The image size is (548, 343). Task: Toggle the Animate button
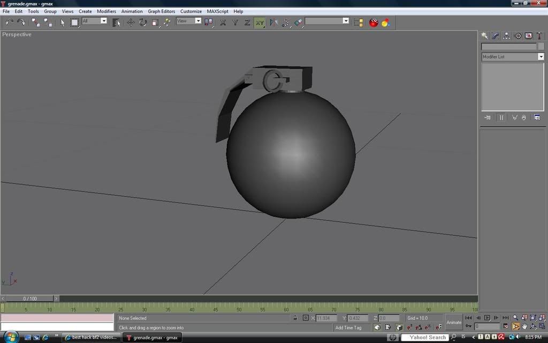[454, 322]
